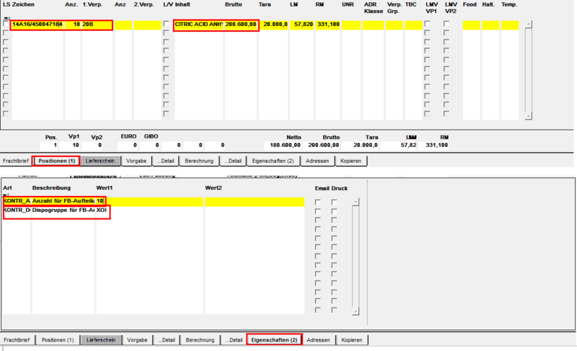
Task: Open the Vorgabe tab in the lower tab bar
Action: 137,340
